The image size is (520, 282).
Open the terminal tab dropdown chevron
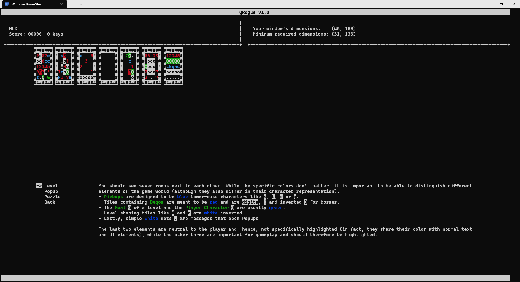click(81, 4)
